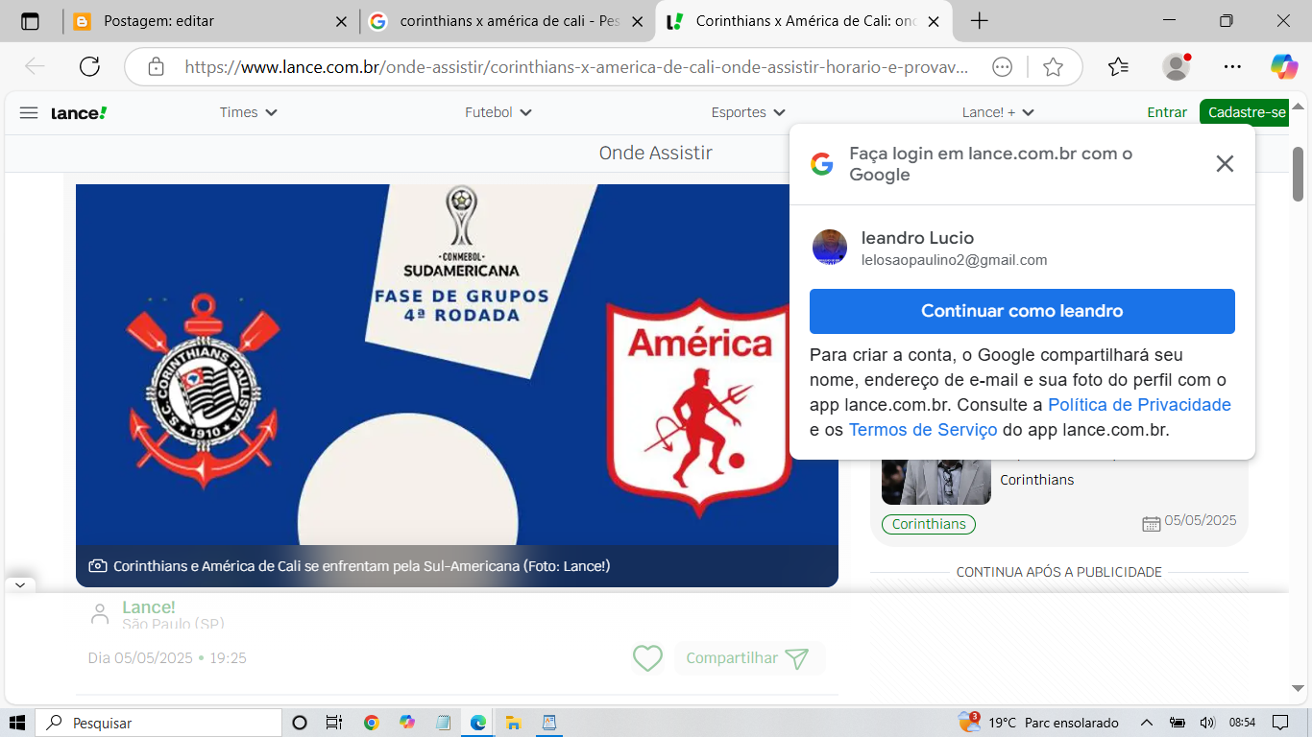Open the browser profile avatar
Screen dimensions: 1312x737
(1177, 66)
